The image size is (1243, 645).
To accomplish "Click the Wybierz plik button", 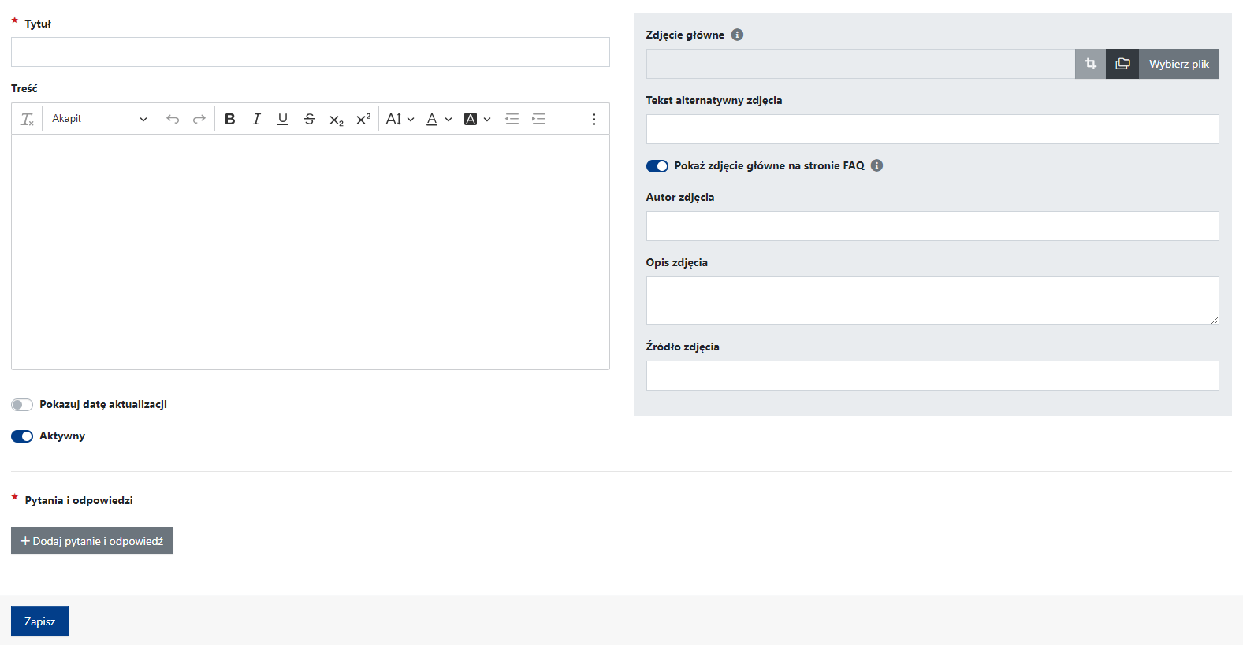I will point(1179,64).
